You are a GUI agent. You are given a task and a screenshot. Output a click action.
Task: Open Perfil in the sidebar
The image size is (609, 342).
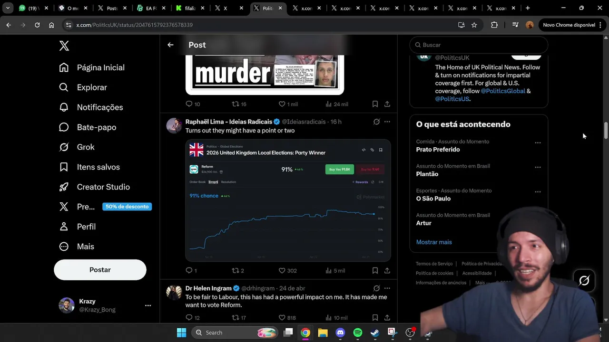[77, 227]
